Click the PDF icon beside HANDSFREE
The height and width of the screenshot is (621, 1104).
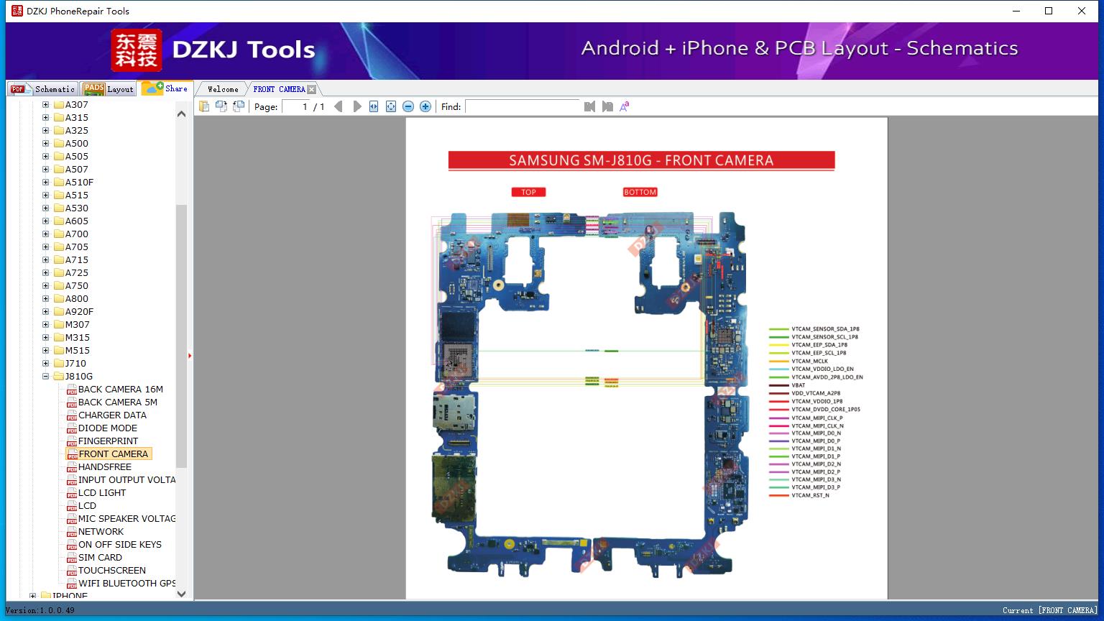72,467
